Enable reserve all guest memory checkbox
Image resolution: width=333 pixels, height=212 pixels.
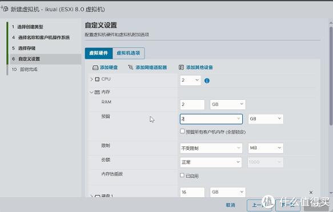pyautogui.click(x=182, y=131)
